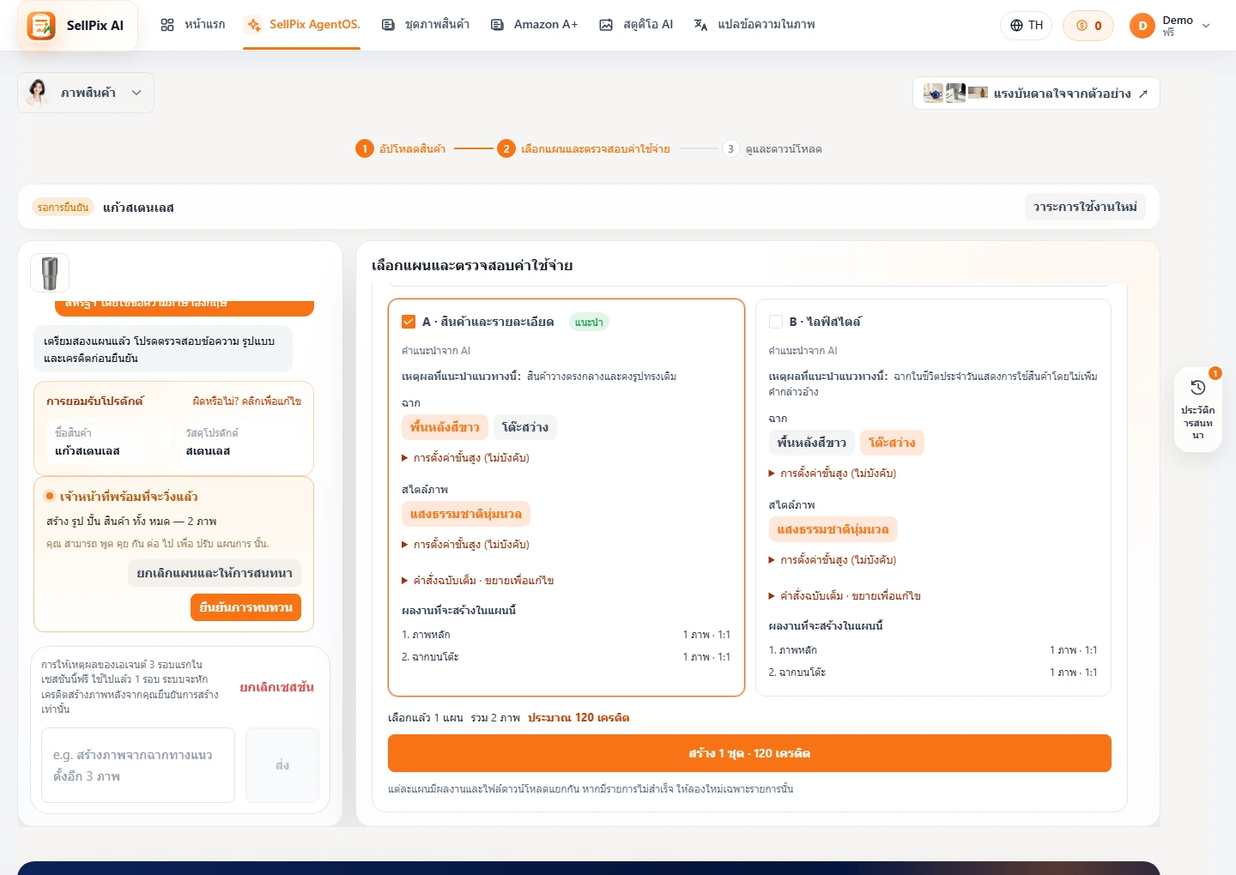Click ยกเลิกเซสชัน link
Image resolution: width=1236 pixels, height=875 pixels.
coord(276,687)
